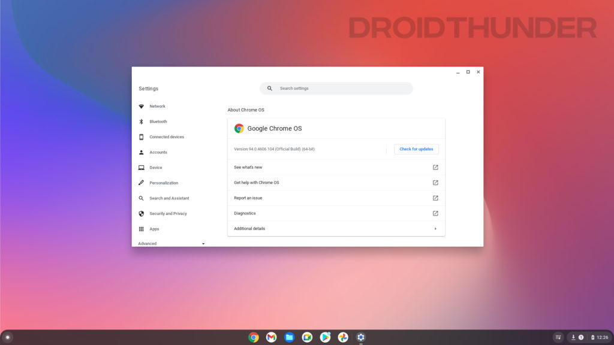614x345 pixels.
Task: Open the Accounts person icon
Action: 142,152
